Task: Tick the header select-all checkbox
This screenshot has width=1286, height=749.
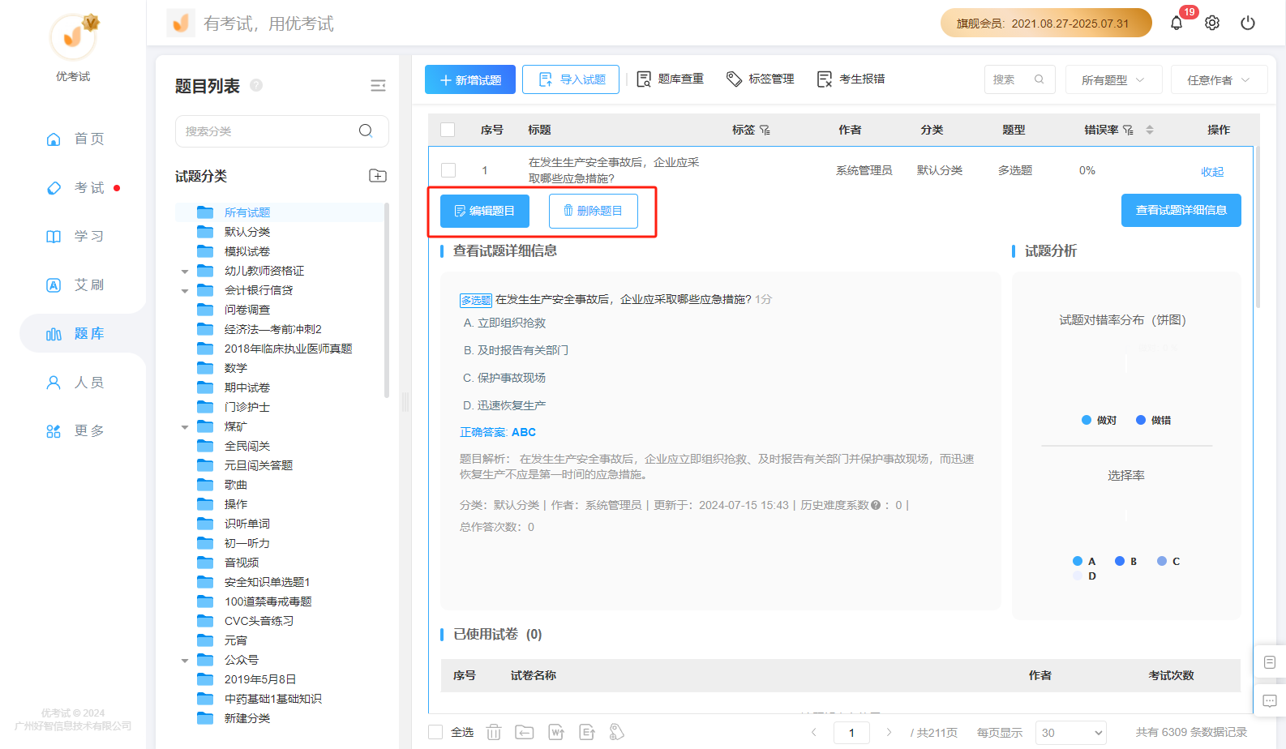Action: (448, 130)
